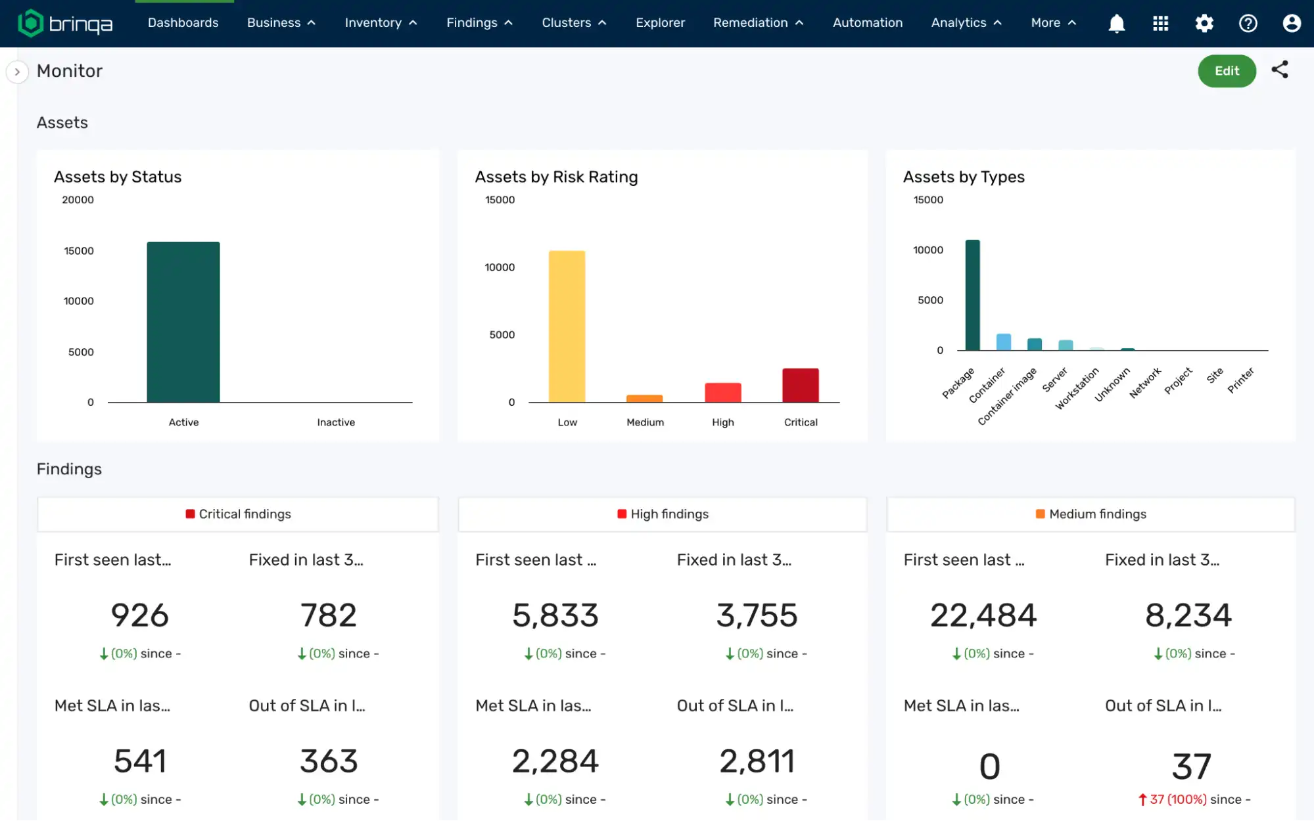Open the settings gear icon

(x=1204, y=23)
